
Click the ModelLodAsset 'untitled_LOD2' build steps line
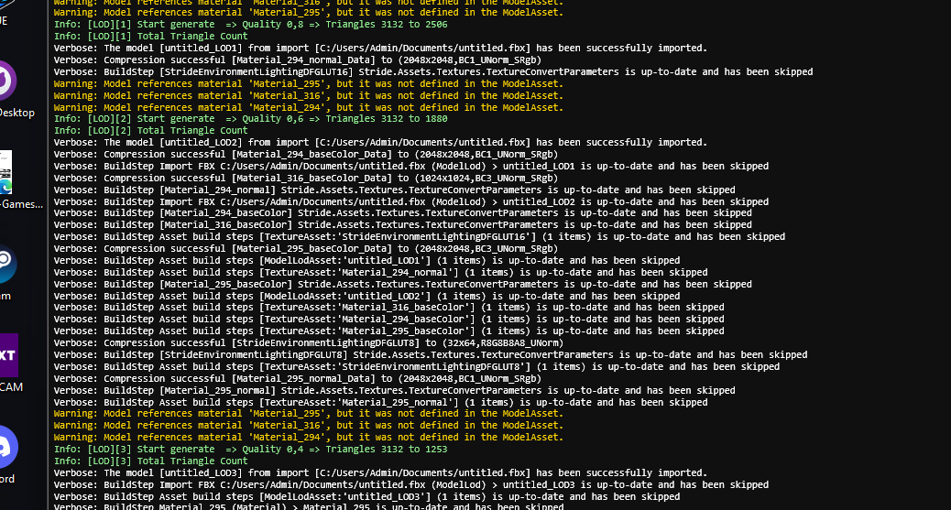point(367,296)
